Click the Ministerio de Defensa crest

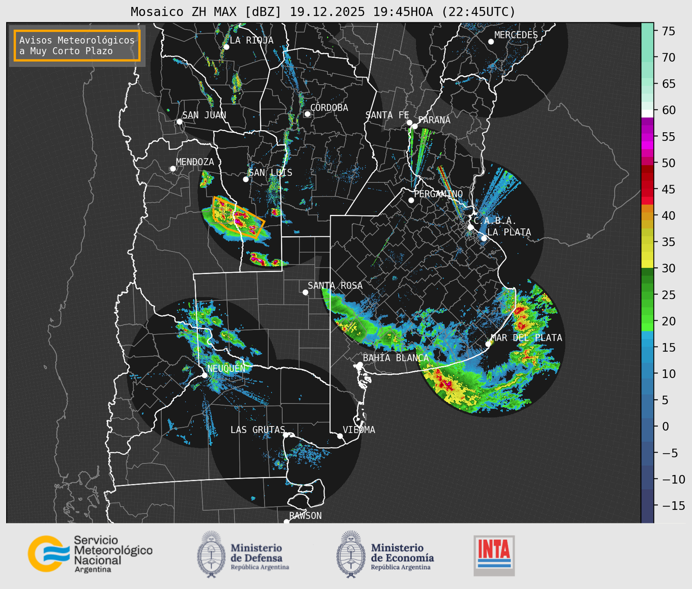[x=211, y=554]
